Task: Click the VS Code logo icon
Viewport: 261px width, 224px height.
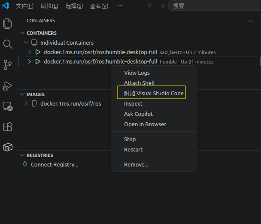Action: click(5, 6)
